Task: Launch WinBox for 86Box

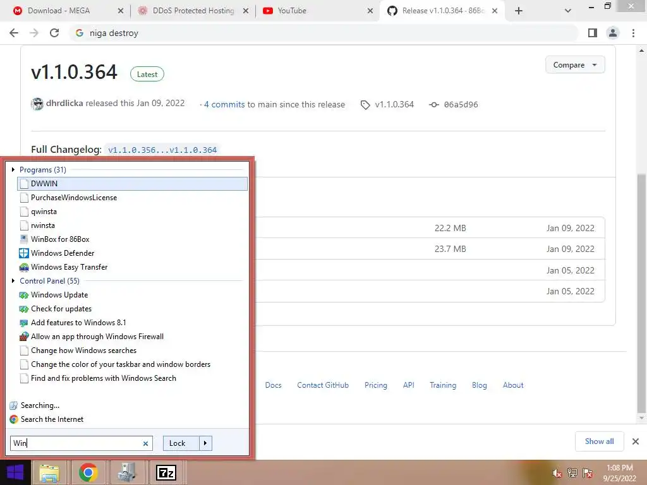Action: 132,239
